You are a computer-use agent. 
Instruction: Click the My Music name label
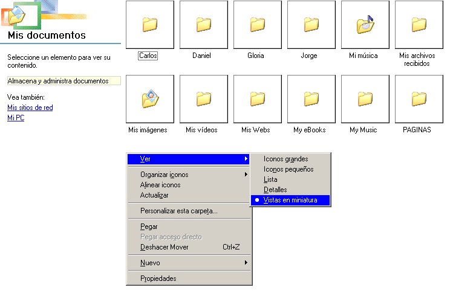click(x=364, y=130)
